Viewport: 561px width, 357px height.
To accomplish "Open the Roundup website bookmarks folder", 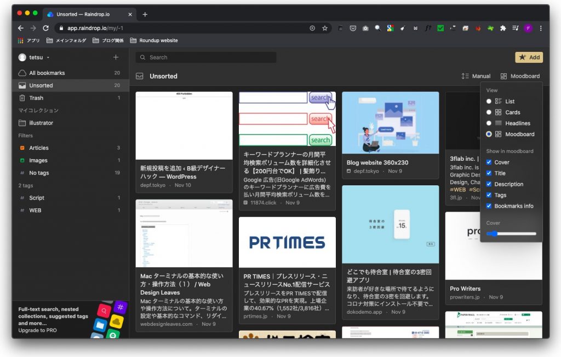I will coord(154,40).
